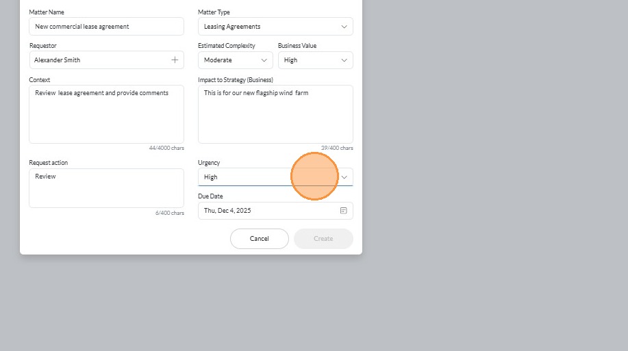Open the Due Date calendar icon

[x=344, y=211]
